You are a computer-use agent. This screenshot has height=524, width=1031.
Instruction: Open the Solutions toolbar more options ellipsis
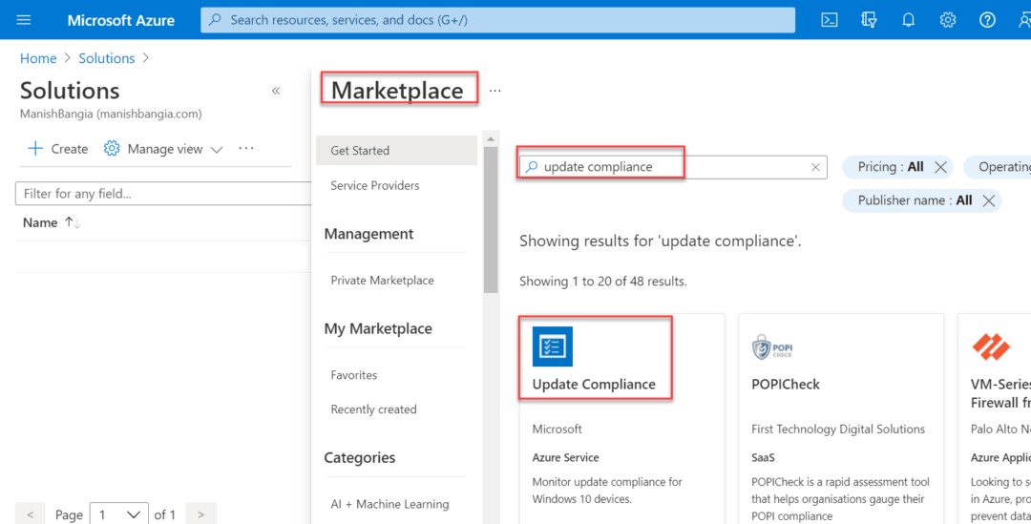point(246,149)
